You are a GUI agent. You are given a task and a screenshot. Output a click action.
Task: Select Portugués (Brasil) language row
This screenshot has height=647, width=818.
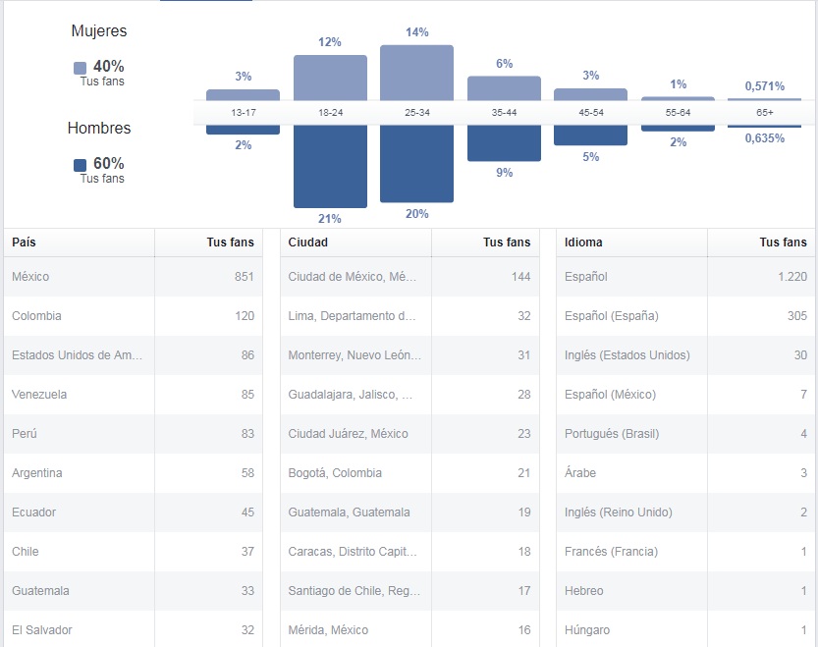tap(685, 434)
